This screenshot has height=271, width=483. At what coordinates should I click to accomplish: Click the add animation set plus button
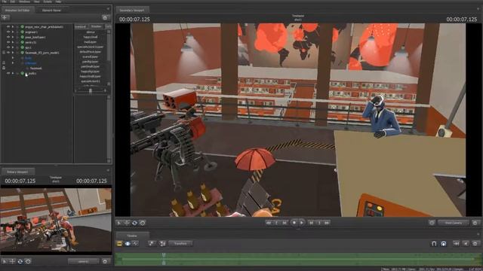[5, 17]
